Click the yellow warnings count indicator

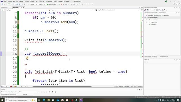click(16, 86)
